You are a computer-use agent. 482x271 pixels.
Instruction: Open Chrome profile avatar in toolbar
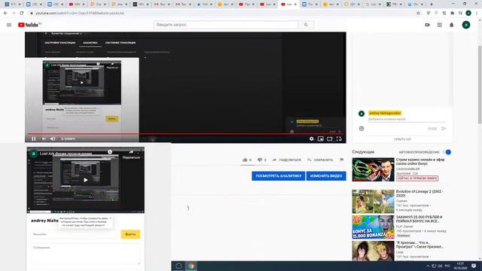[468, 14]
